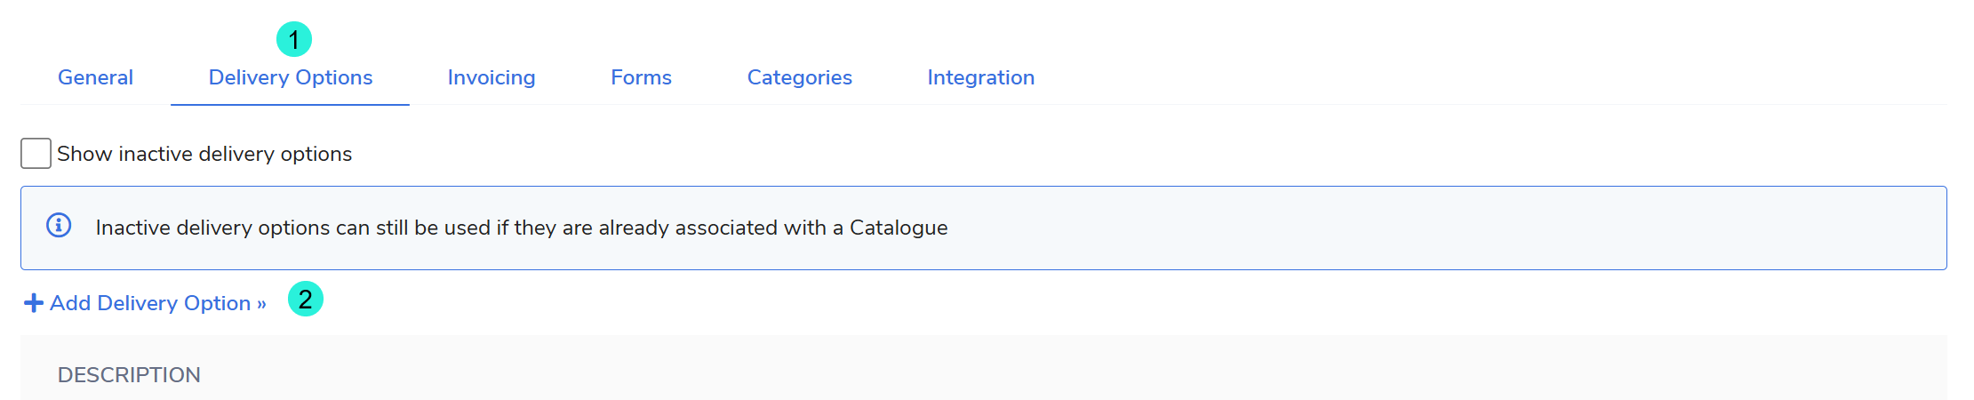This screenshot has width=1974, height=400.
Task: Open the Categories tab
Action: click(799, 77)
